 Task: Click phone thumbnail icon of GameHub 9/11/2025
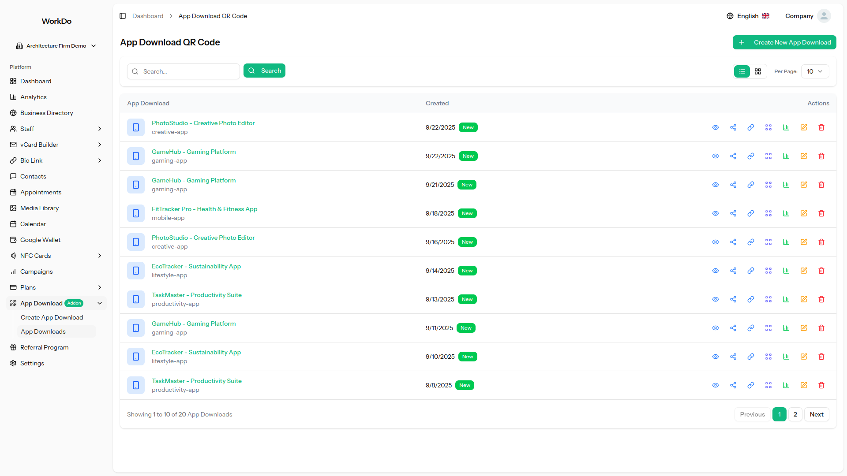pyautogui.click(x=136, y=328)
